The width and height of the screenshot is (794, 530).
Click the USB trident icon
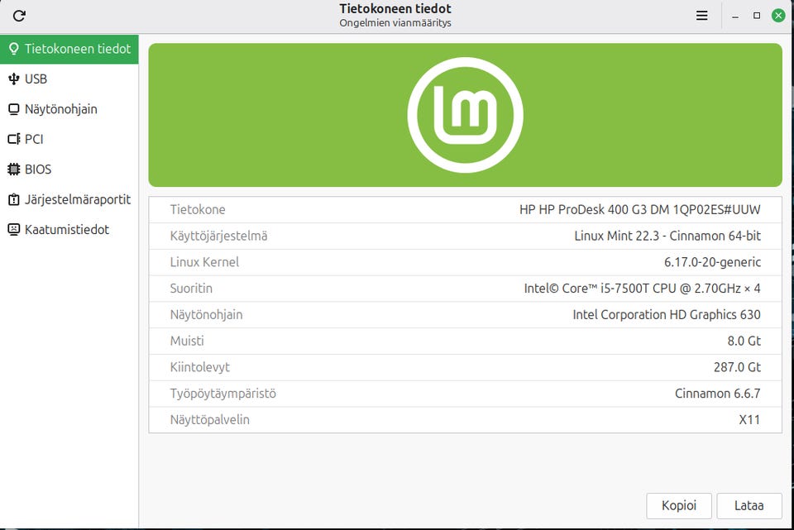(14, 79)
